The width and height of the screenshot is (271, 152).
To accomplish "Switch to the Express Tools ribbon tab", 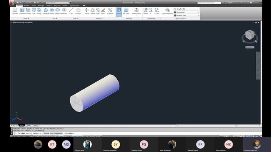I will 75,5.
